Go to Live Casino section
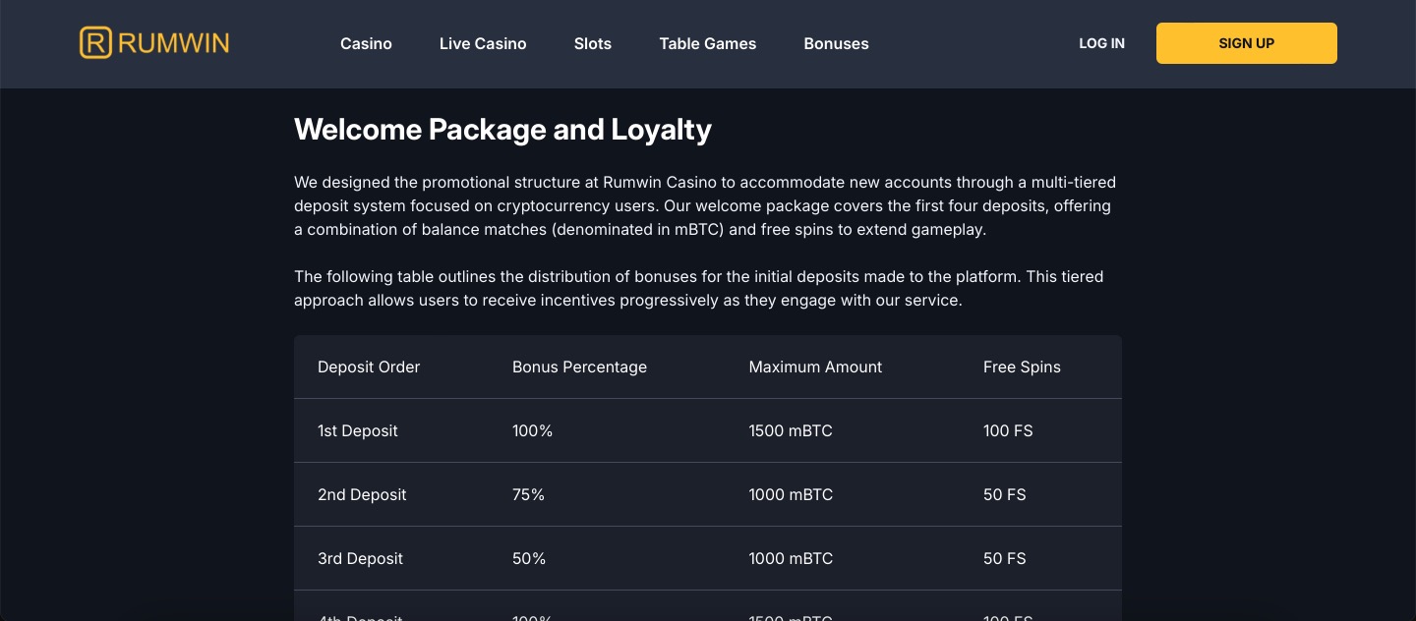Viewport: 1416px width, 621px height. click(483, 43)
